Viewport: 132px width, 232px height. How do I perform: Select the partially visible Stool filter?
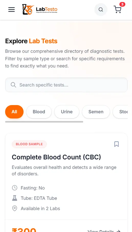[x=120, y=112]
